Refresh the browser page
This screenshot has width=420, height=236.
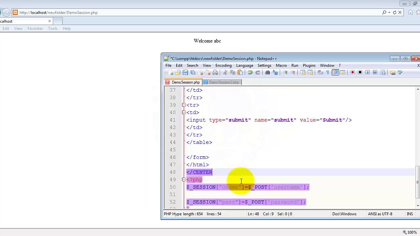click(x=395, y=12)
